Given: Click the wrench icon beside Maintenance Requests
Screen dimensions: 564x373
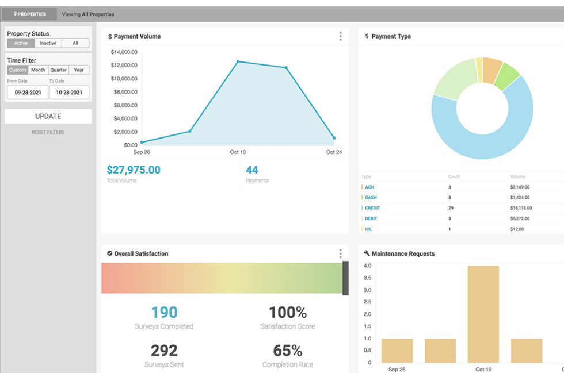Looking at the screenshot, I should tap(367, 253).
